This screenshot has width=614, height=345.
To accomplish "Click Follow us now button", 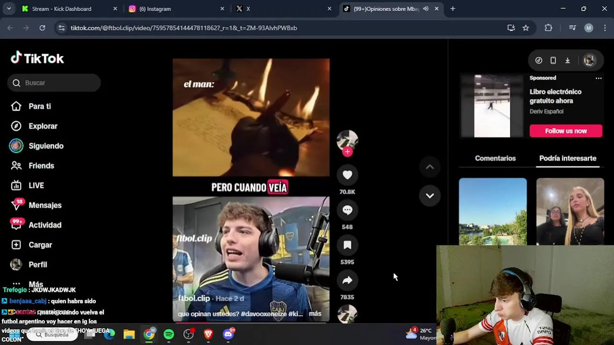I will [x=566, y=131].
